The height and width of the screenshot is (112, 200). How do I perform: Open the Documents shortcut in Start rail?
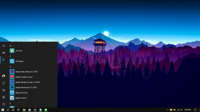pos(3,83)
